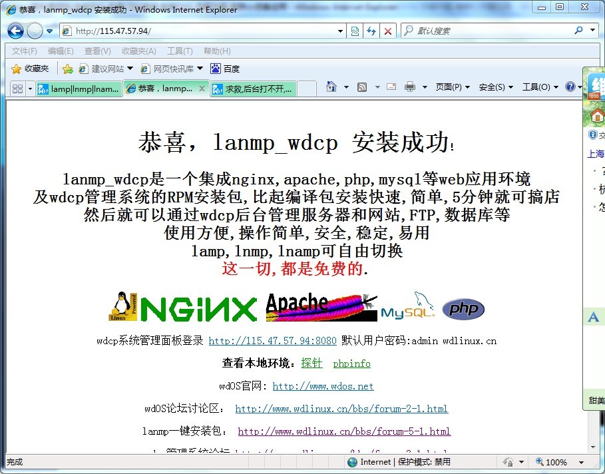
Task: Open the recent pages dropdown next to Forward
Action: coord(49,31)
